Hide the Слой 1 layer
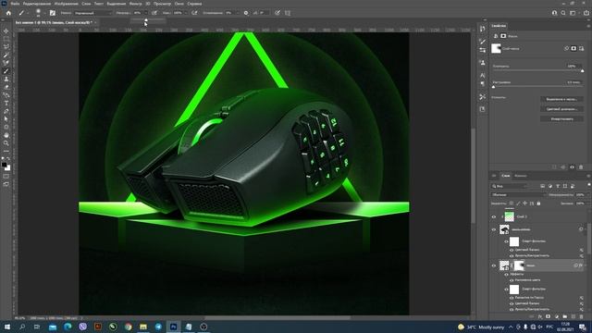 (494, 216)
